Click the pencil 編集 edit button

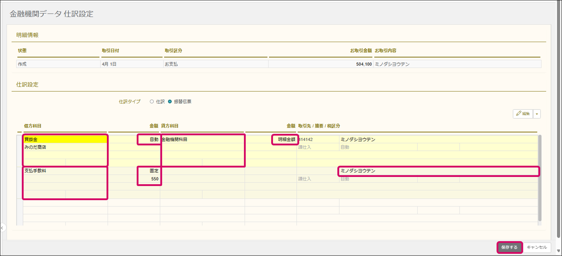(523, 113)
